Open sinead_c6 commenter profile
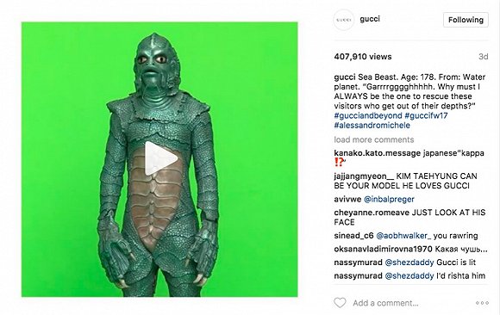Image resolution: width=500 pixels, height=315 pixels. [353, 236]
